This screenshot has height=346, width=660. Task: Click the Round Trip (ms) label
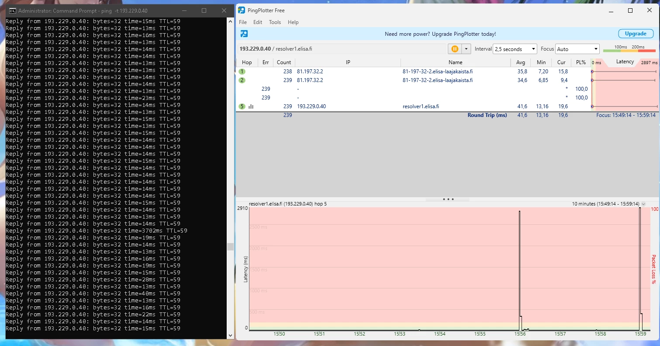(487, 115)
